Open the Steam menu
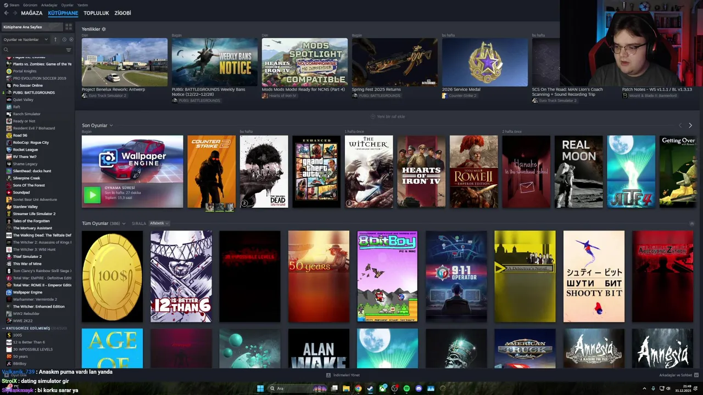The image size is (703, 395). (x=12, y=5)
